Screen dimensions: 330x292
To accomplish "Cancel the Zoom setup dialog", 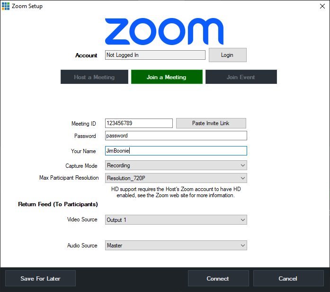I will click(x=288, y=278).
